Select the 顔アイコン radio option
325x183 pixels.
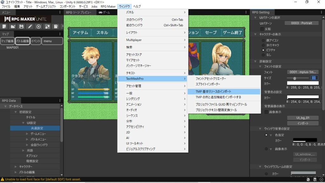coord(263,40)
